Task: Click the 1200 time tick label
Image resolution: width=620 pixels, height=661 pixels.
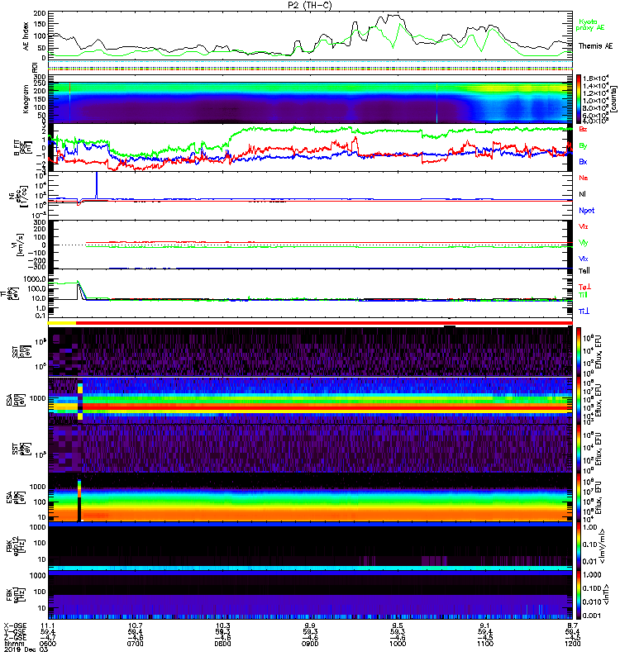Action: [572, 644]
